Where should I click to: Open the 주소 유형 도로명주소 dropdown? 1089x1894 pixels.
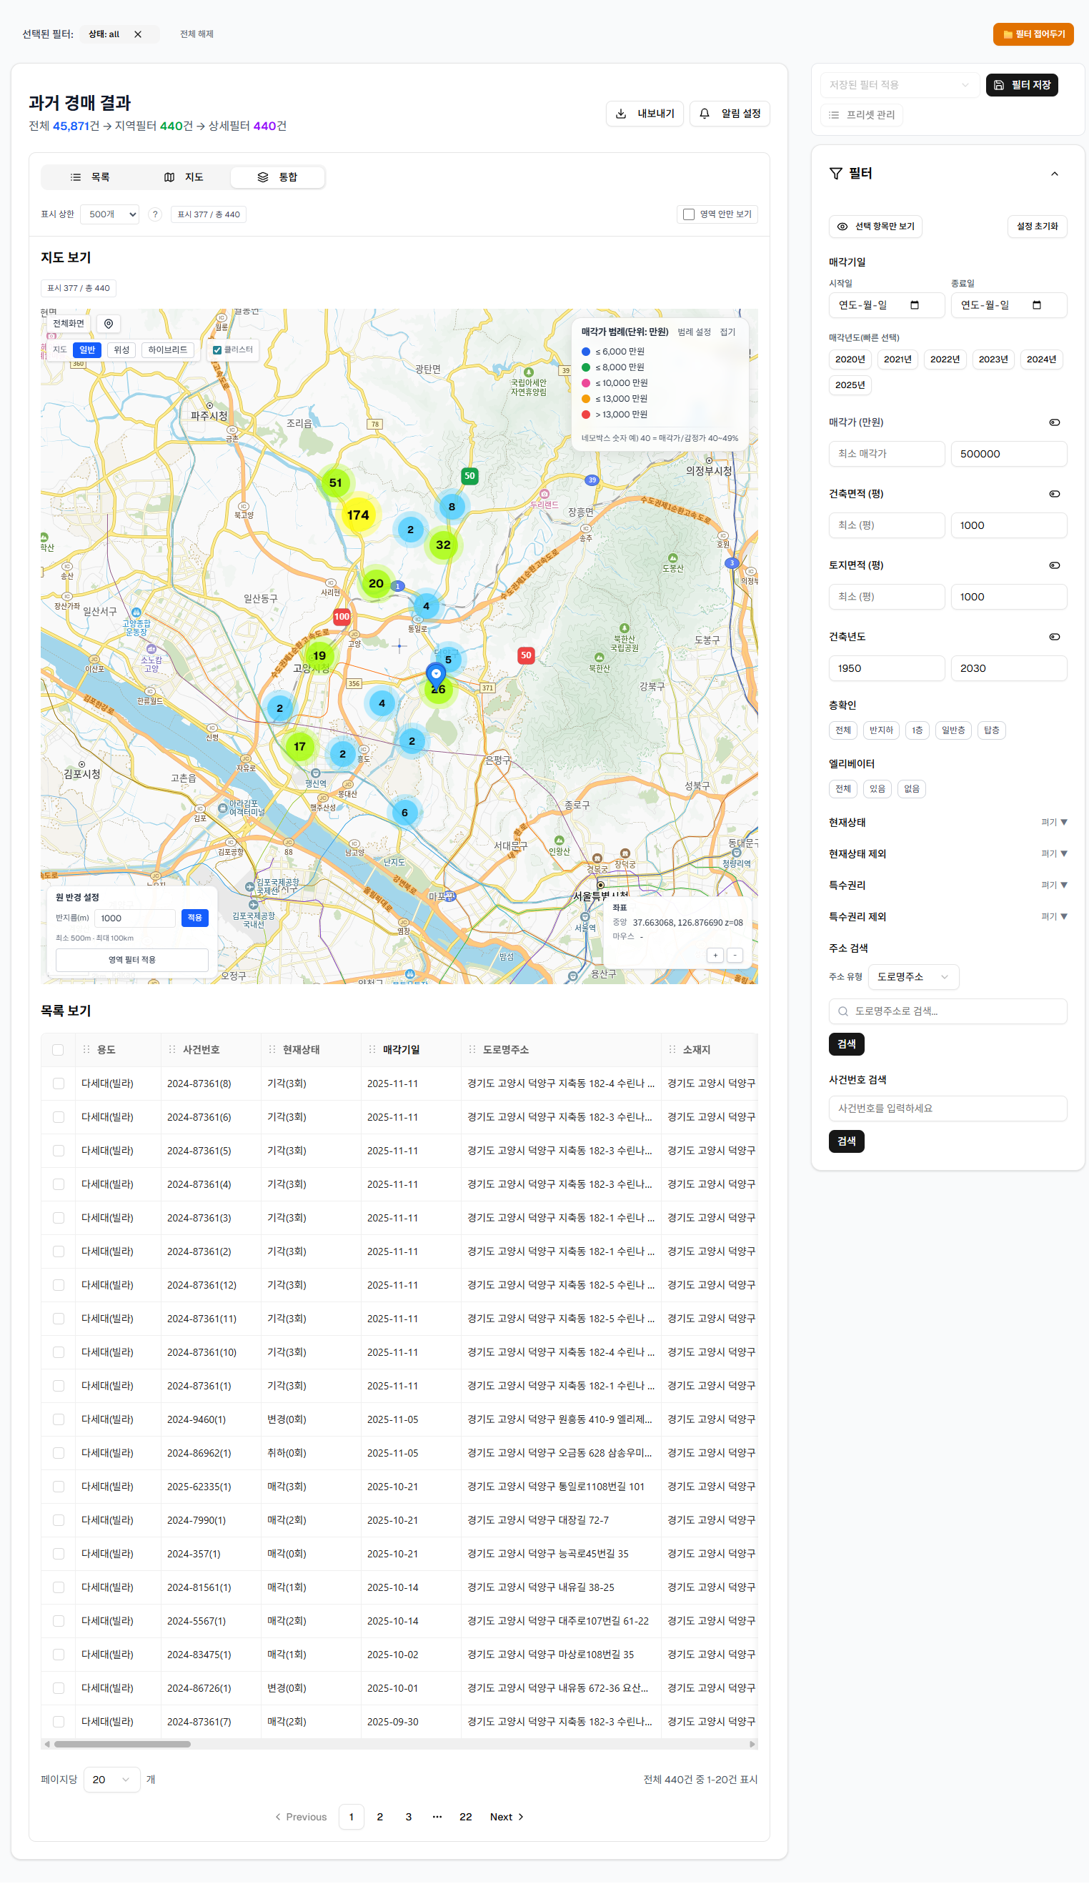point(913,977)
